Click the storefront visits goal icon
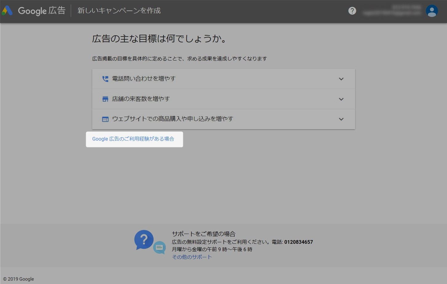 105,99
